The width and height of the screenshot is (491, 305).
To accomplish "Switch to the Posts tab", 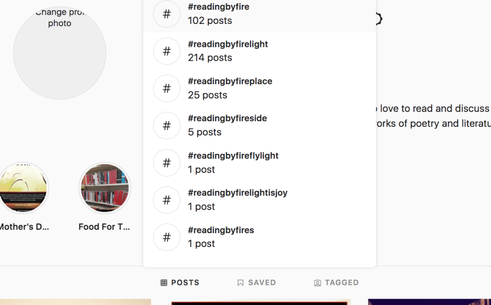I will [180, 283].
